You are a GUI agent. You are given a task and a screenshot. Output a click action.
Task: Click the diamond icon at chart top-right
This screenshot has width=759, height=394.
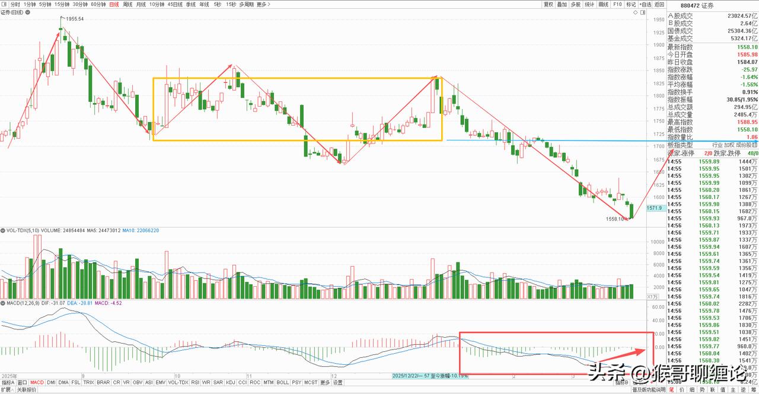[636, 12]
